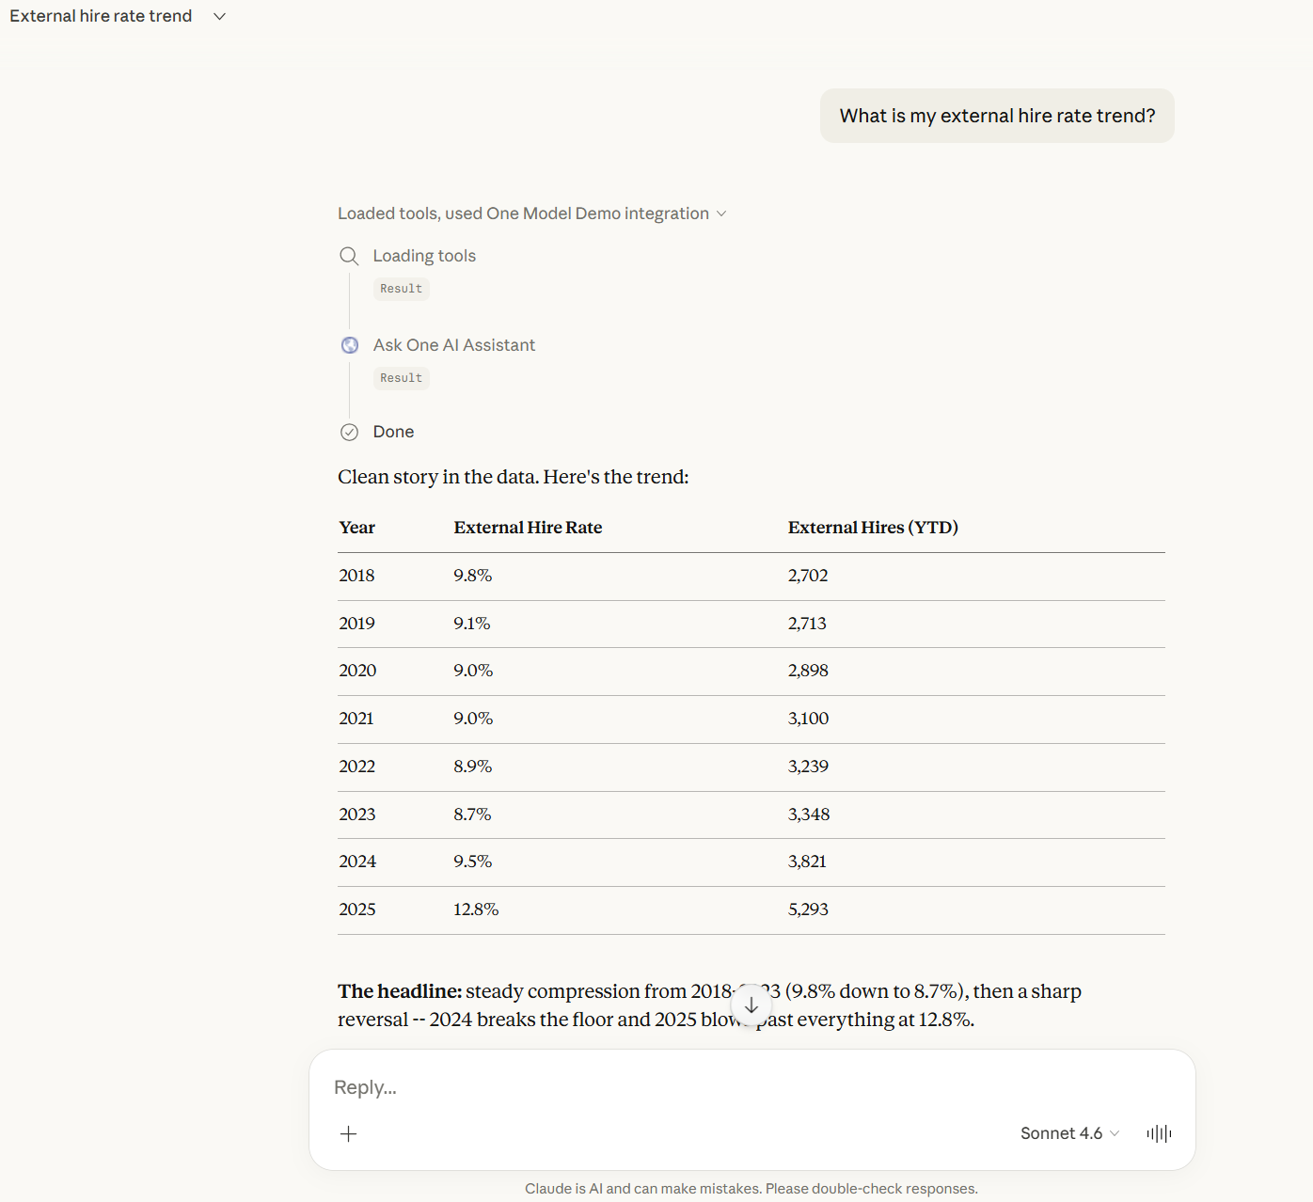Collapse the Loaded tools integration summary
Viewport: 1313px width, 1202px height.
pyautogui.click(x=531, y=214)
